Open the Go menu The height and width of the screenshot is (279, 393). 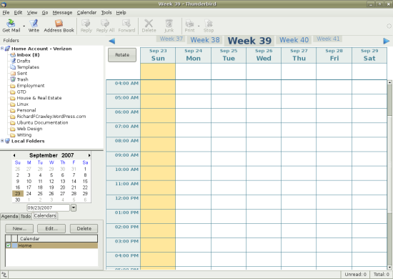click(45, 13)
